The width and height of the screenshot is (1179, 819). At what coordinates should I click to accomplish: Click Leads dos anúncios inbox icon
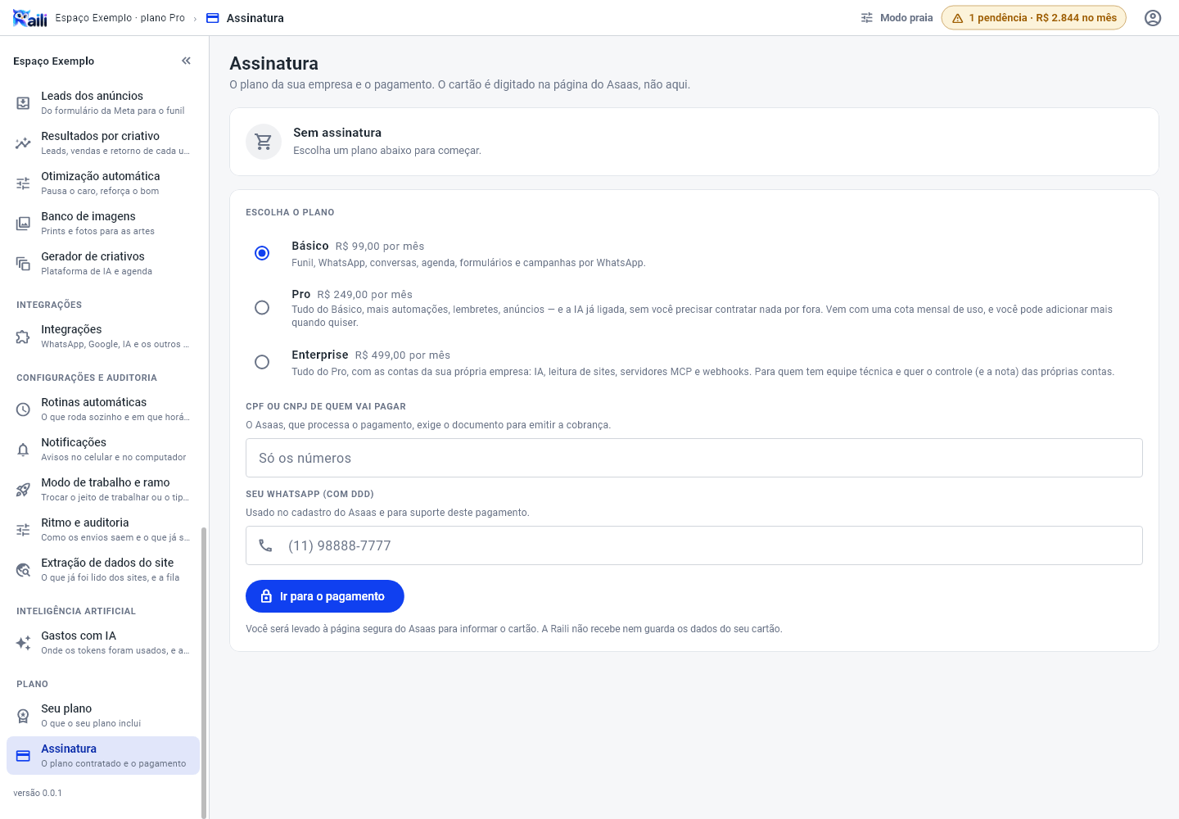point(23,103)
